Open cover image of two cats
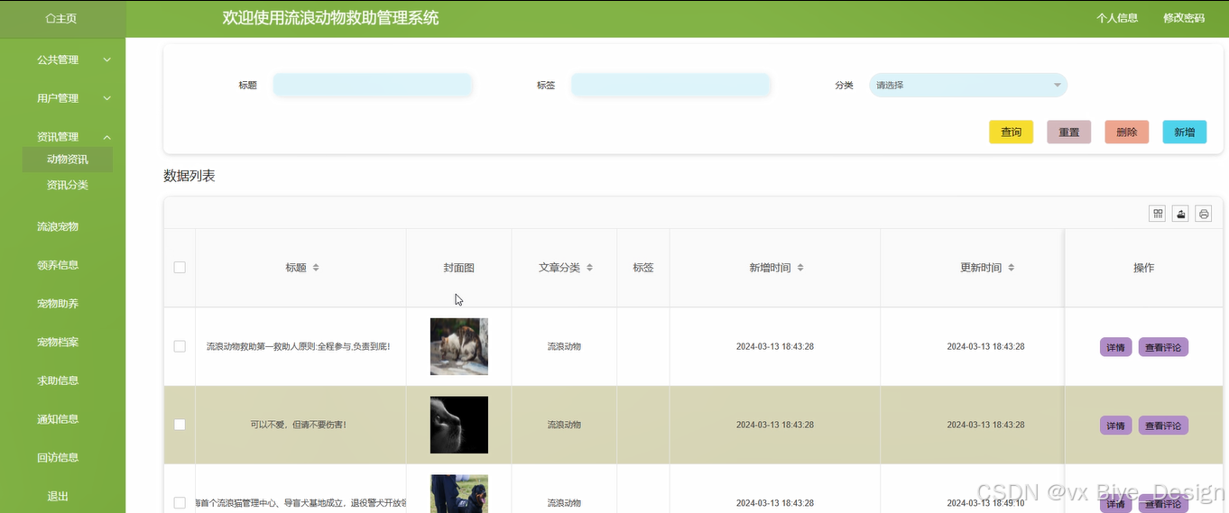The width and height of the screenshot is (1229, 513). point(458,346)
